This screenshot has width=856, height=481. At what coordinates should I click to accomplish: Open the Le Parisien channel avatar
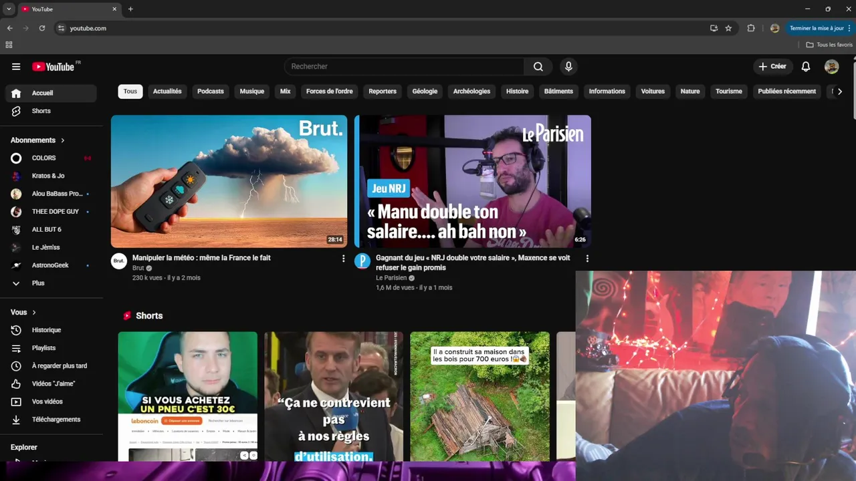[362, 261]
